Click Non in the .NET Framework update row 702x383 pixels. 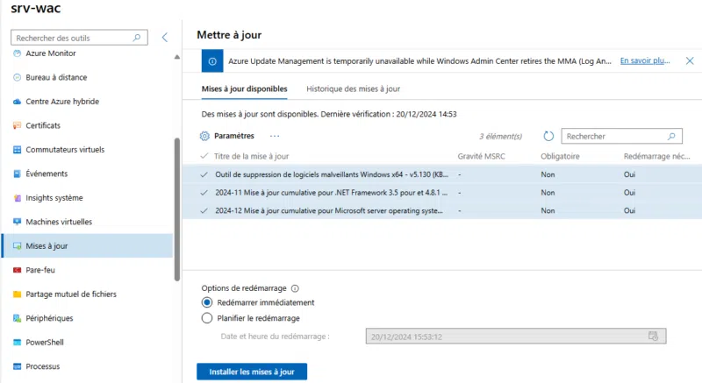pyautogui.click(x=548, y=193)
